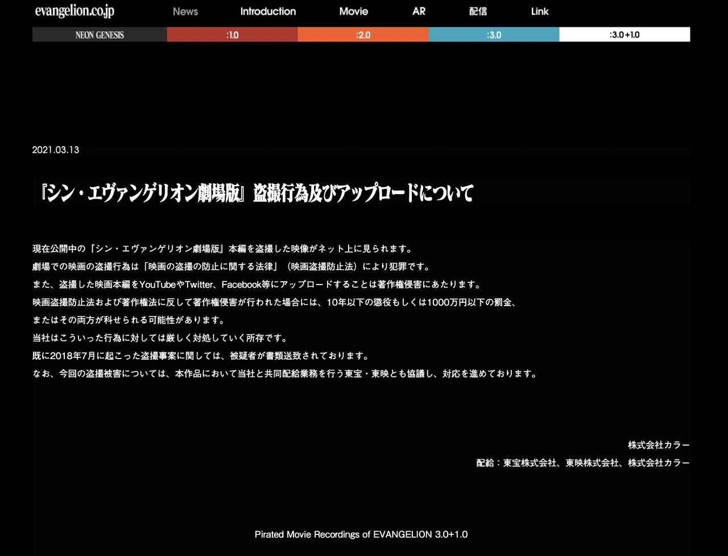Click the evangelion.co.jp site logo
The height and width of the screenshot is (556, 728).
pyautogui.click(x=74, y=11)
